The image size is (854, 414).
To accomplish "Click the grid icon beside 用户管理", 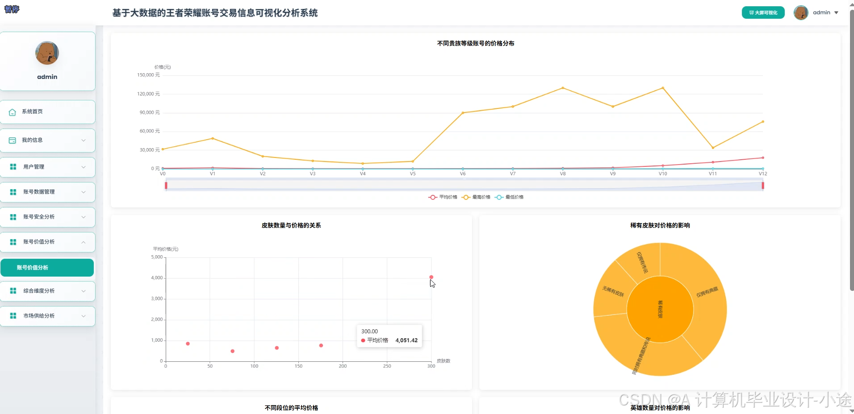I will pyautogui.click(x=13, y=167).
